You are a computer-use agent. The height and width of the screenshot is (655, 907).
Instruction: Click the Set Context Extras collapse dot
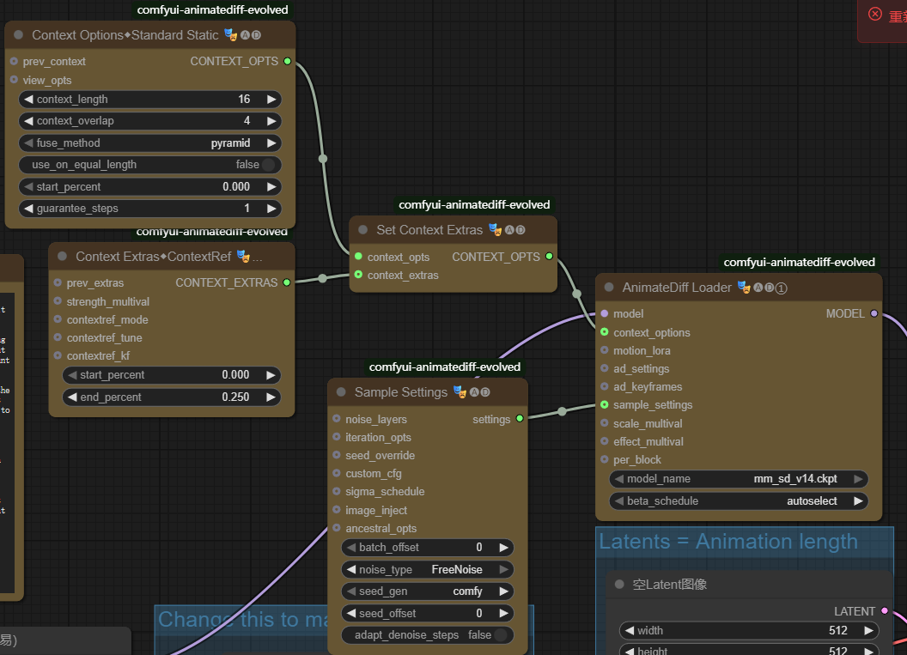click(362, 230)
